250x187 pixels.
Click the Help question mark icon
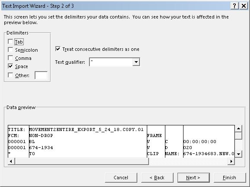tap(234, 6)
